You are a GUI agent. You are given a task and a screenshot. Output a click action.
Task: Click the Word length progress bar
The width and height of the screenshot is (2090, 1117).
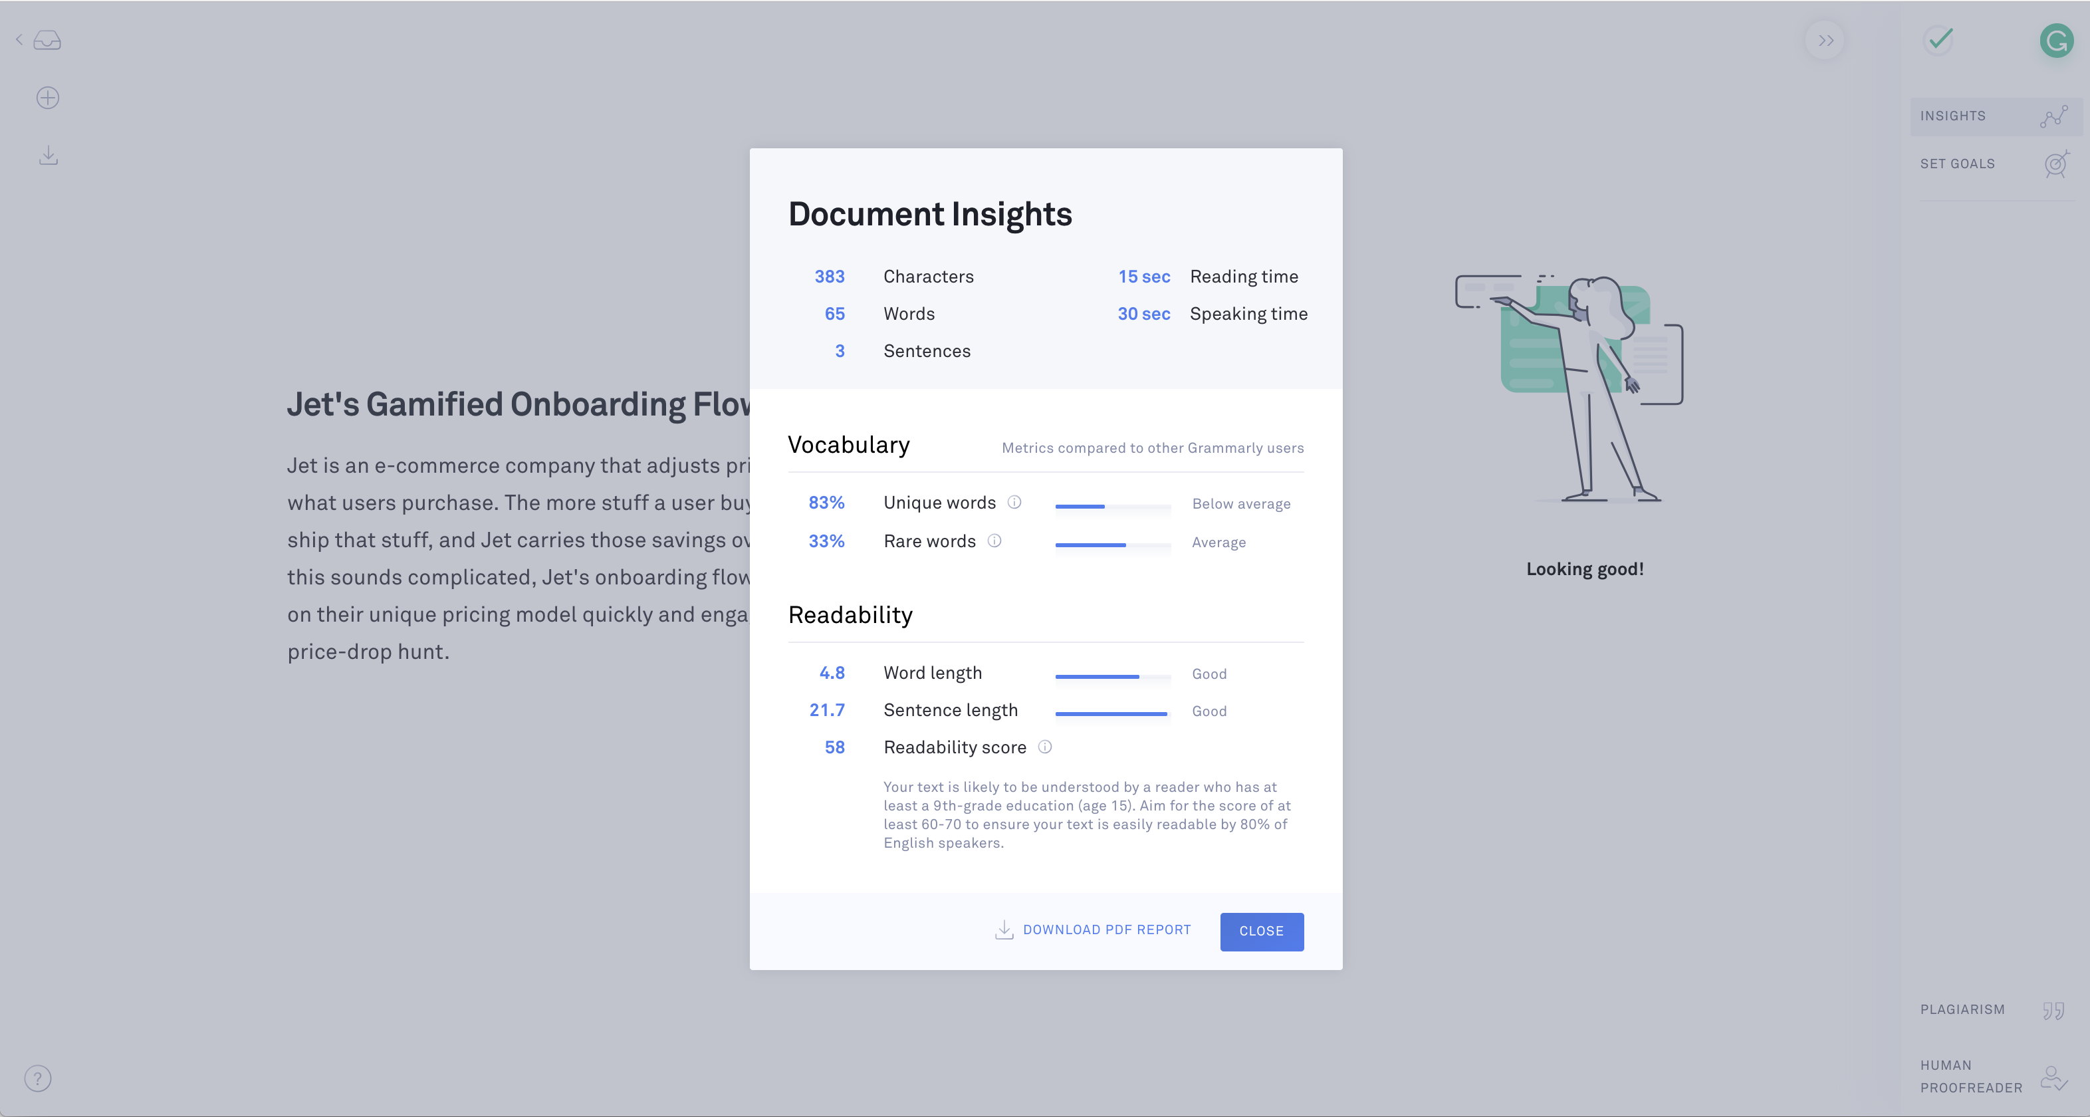[x=1112, y=676]
